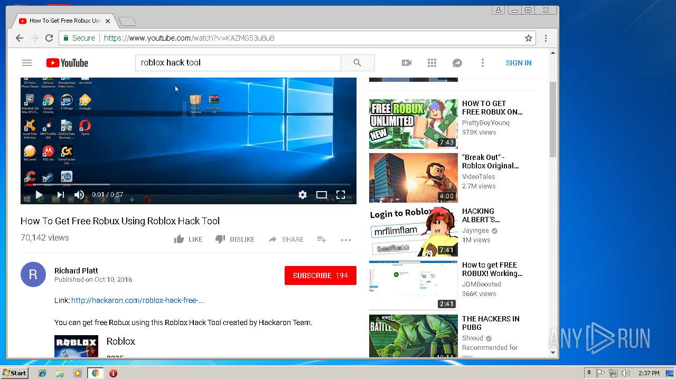Image resolution: width=676 pixels, height=380 pixels.
Task: Reload the page in Chrome
Action: pyautogui.click(x=49, y=38)
